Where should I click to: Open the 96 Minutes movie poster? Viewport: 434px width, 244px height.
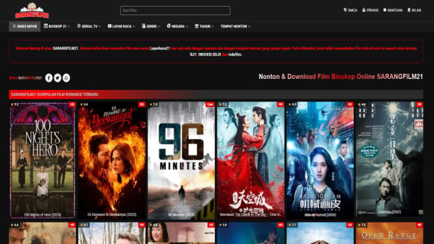[181, 160]
